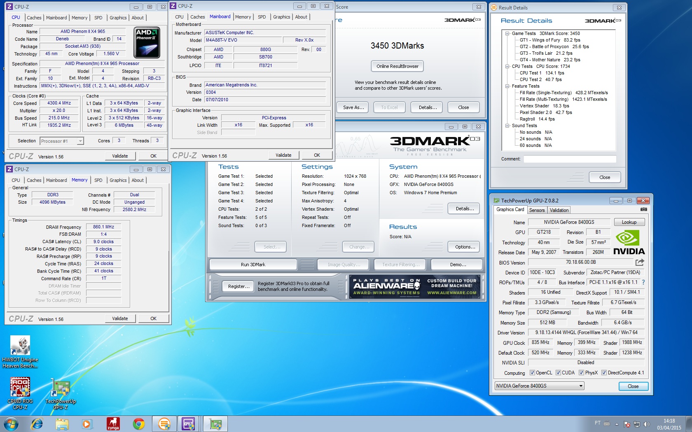Viewport: 692px width, 432px height.
Task: Toggle the DirectCompute 4.1 checkbox
Action: point(604,373)
